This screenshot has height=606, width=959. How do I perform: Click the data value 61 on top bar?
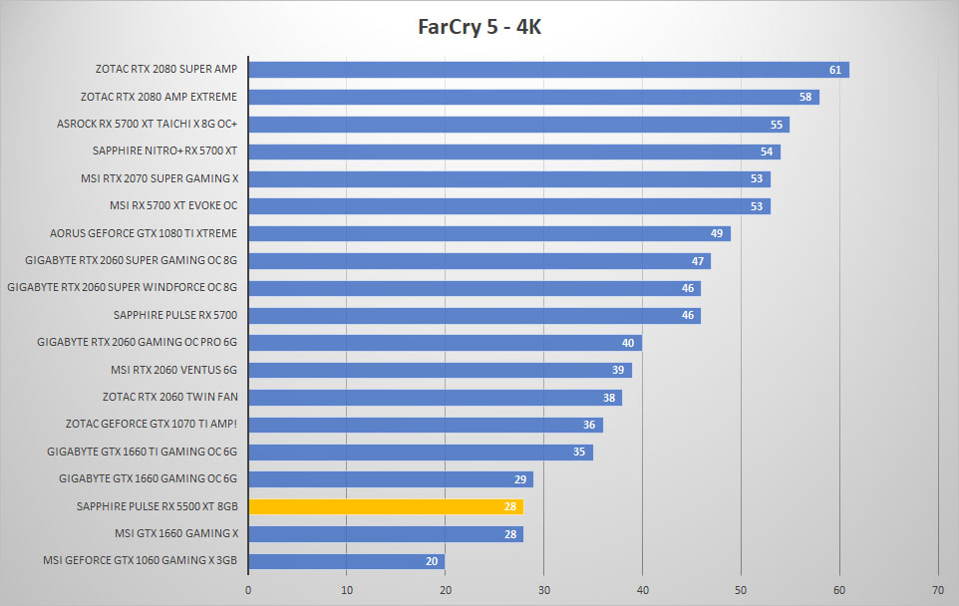click(x=834, y=70)
